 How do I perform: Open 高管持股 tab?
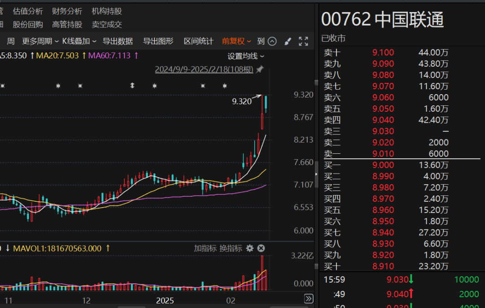pos(67,24)
